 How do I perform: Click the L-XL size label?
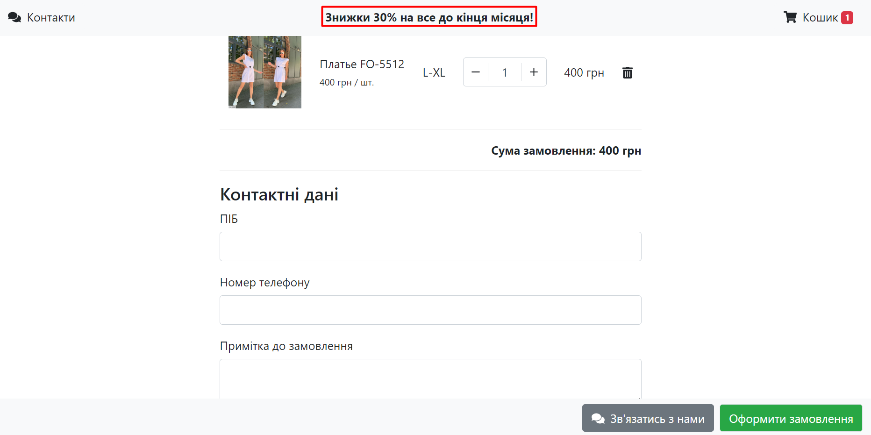click(x=434, y=73)
